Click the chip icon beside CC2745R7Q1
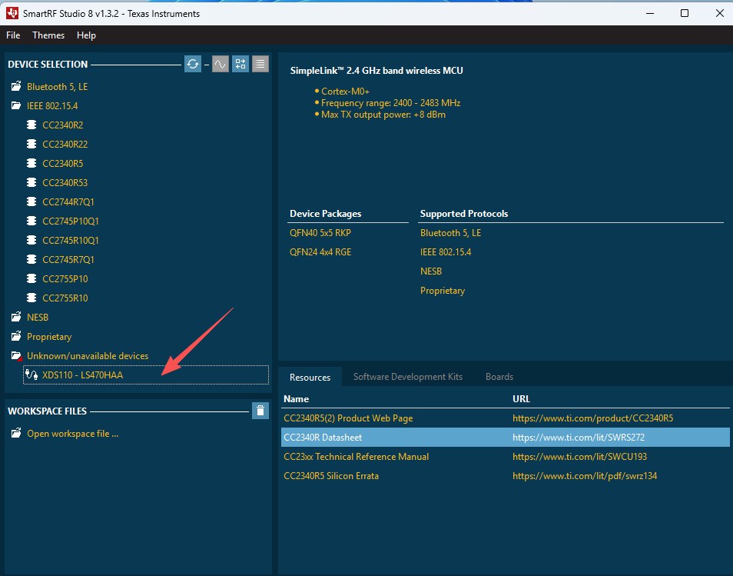Viewport: 733px width, 576px height. pos(32,259)
